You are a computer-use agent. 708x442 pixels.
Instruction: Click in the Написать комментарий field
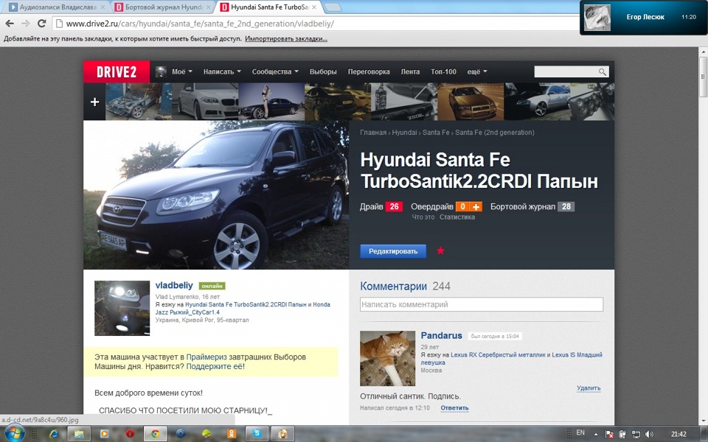[482, 304]
